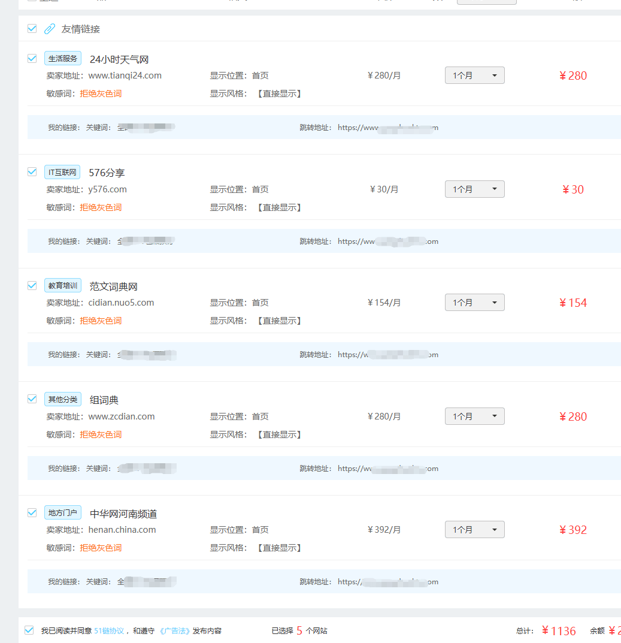This screenshot has height=643, width=621.
Task: Open the 中华网河南频道 site title
Action: coord(123,514)
